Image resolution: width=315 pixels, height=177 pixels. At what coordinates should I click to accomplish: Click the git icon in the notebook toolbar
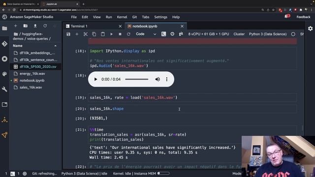pyautogui.click(x=181, y=34)
